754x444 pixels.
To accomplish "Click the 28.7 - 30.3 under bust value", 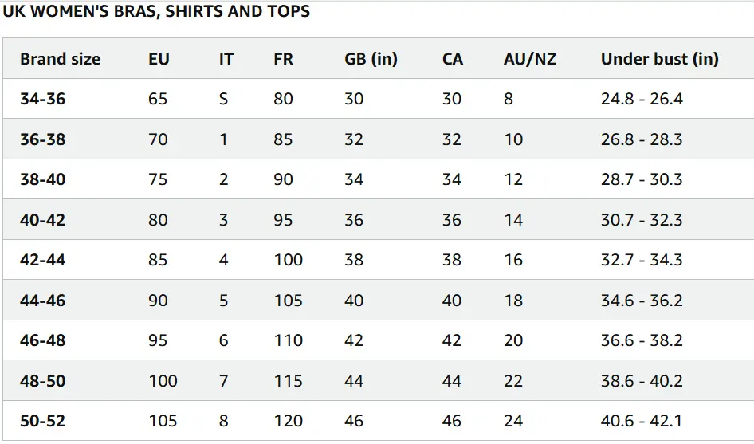I will point(642,179).
